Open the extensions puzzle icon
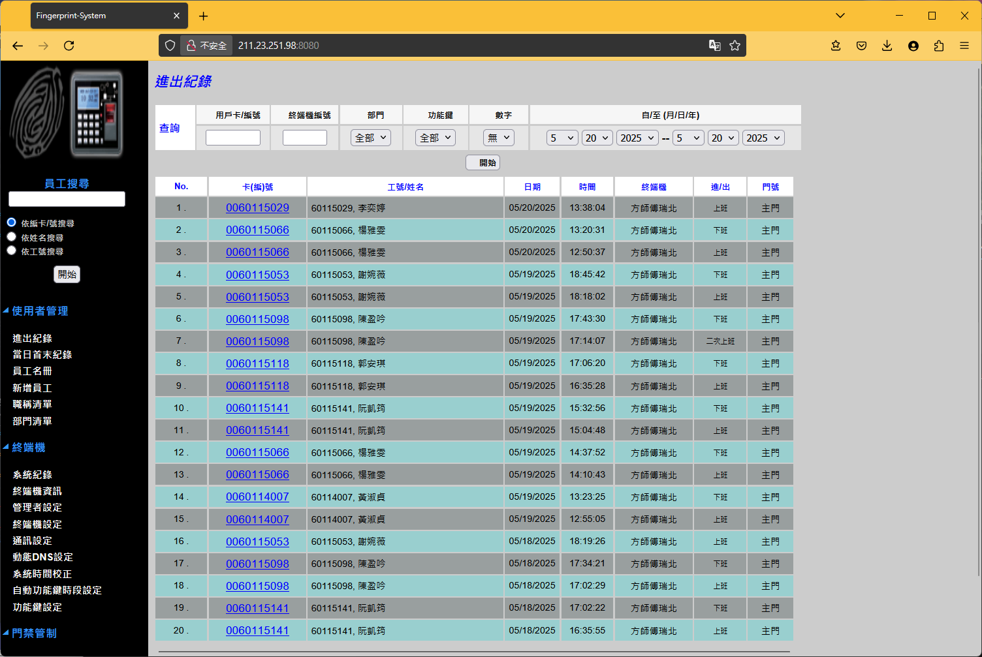982x657 pixels. 939,46
